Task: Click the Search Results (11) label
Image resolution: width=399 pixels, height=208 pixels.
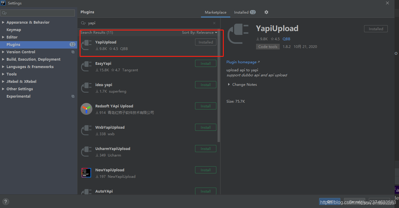Action: click(97, 33)
